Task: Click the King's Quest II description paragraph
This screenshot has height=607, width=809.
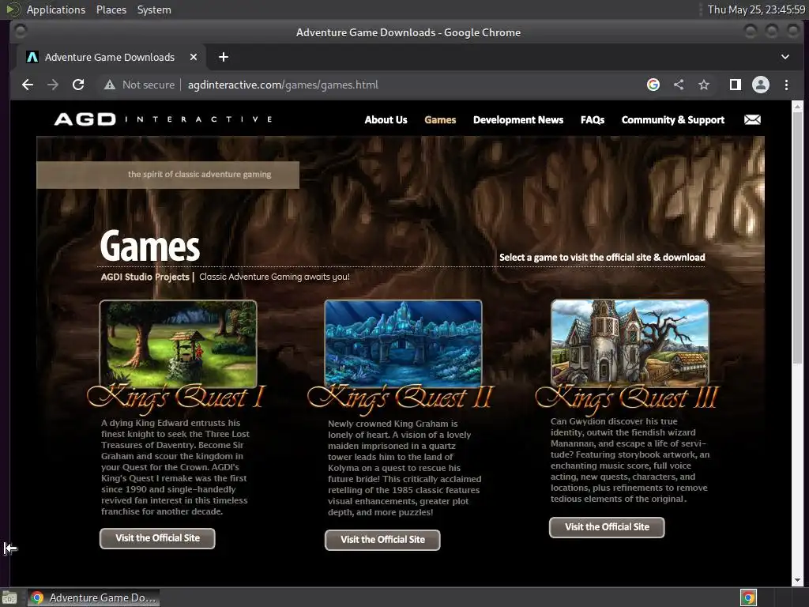Action: [x=404, y=468]
